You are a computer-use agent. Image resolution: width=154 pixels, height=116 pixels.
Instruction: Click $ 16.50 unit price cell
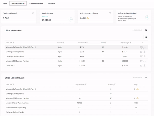click(82, 66)
